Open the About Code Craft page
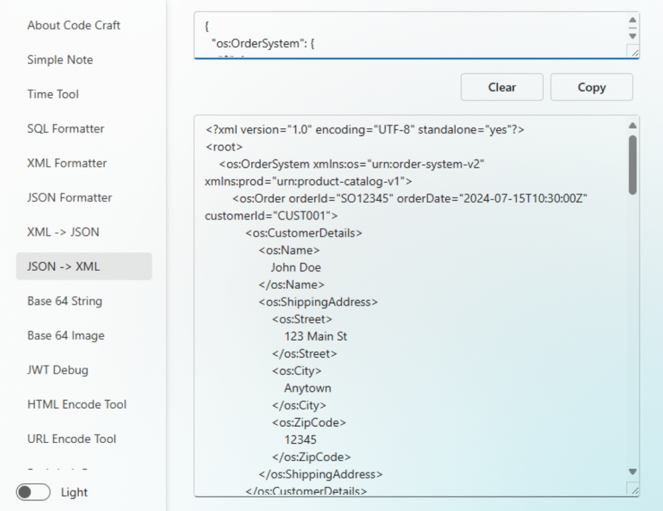The image size is (663, 511). [x=74, y=25]
